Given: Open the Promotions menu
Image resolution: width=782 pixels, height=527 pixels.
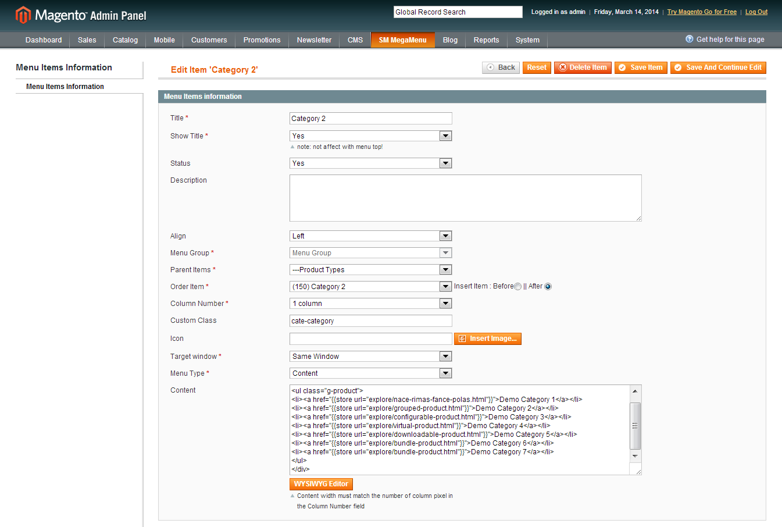Looking at the screenshot, I should [262, 40].
